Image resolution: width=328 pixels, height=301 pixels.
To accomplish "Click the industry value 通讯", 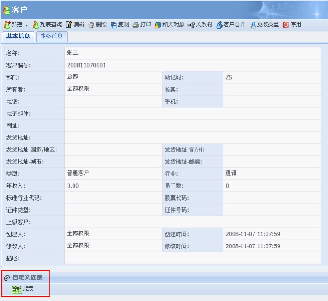I will [x=231, y=173].
